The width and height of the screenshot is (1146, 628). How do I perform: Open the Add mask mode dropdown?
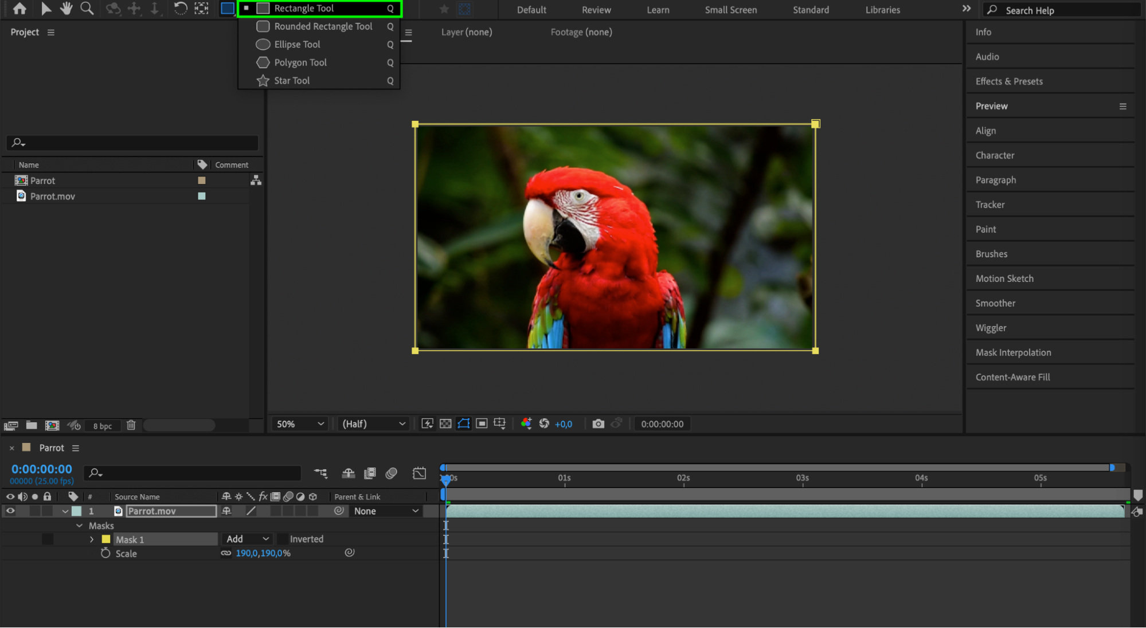coord(248,539)
